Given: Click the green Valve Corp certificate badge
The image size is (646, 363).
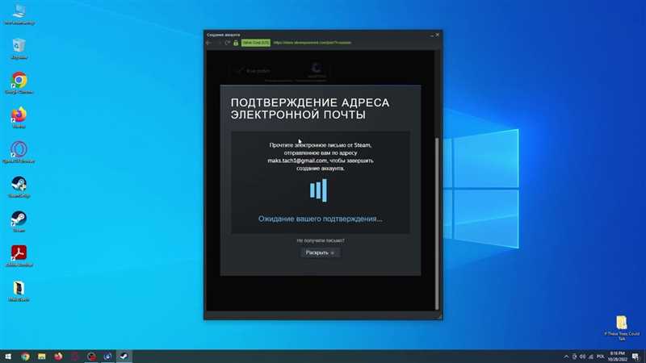Looking at the screenshot, I should (x=255, y=43).
